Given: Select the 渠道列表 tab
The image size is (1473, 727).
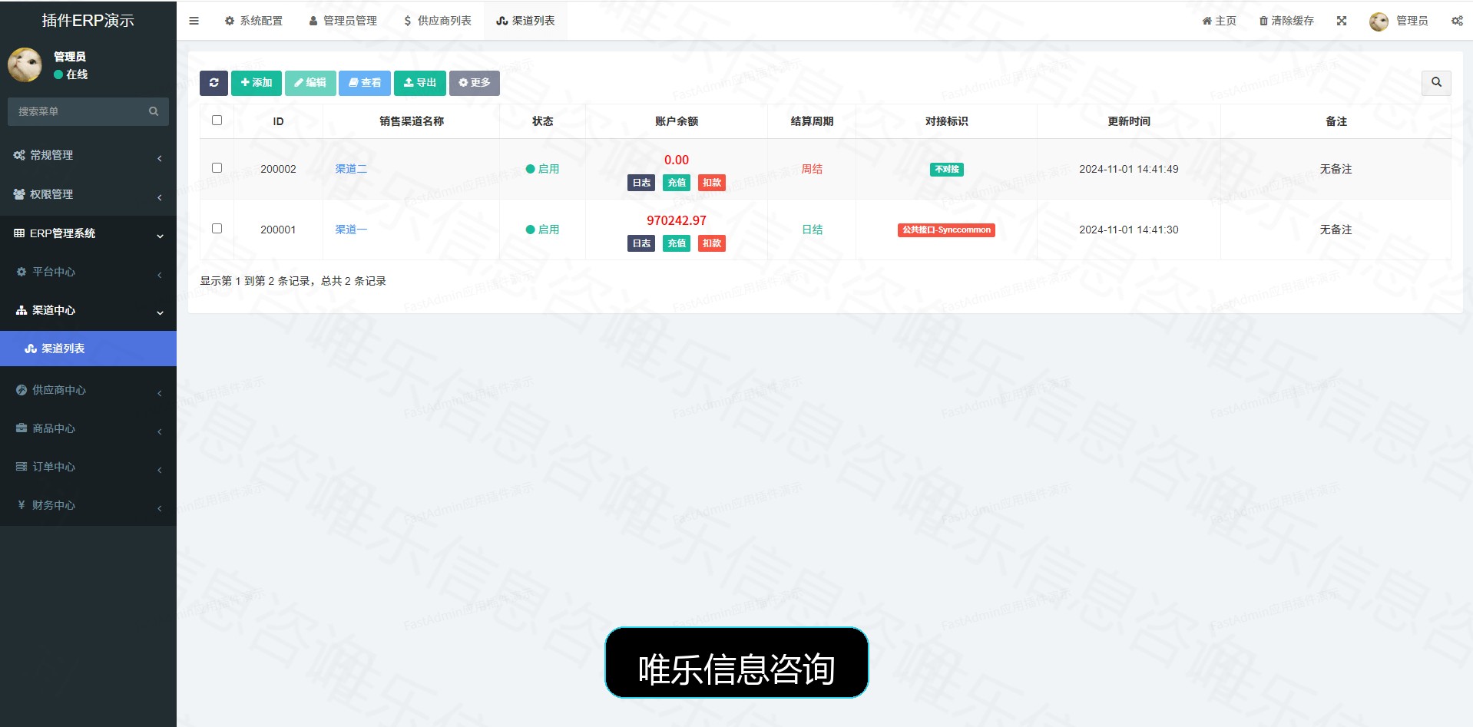Looking at the screenshot, I should (525, 21).
